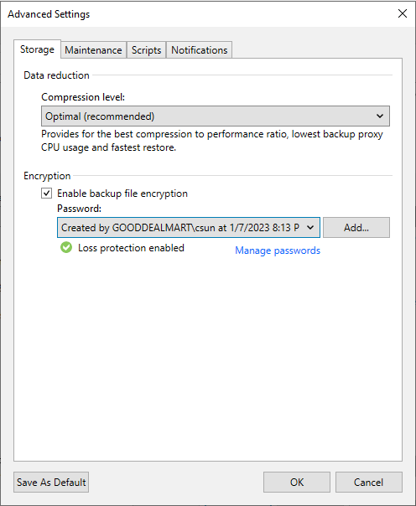Image resolution: width=416 pixels, height=506 pixels.
Task: Open the Maintenance tab
Action: pyautogui.click(x=93, y=50)
